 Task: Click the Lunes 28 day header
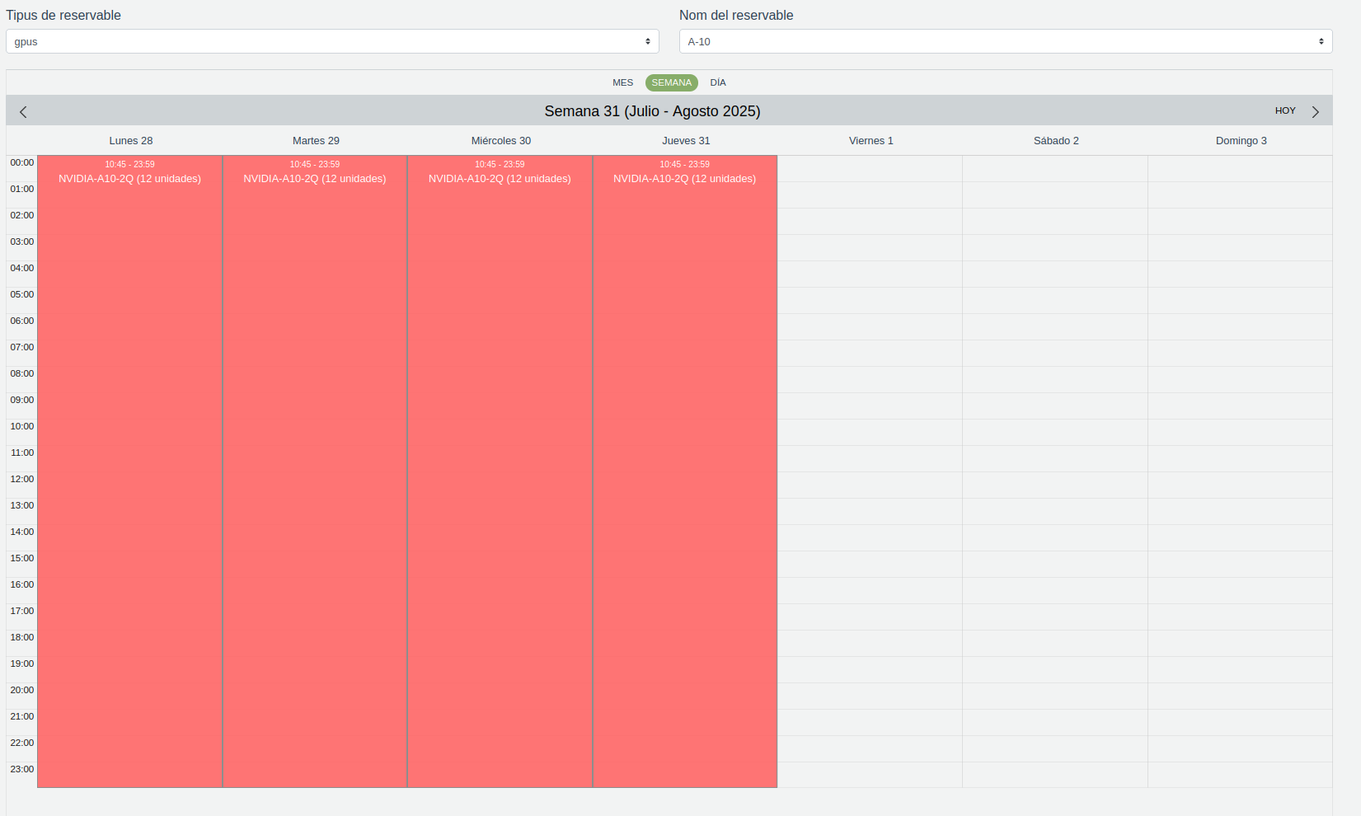130,141
